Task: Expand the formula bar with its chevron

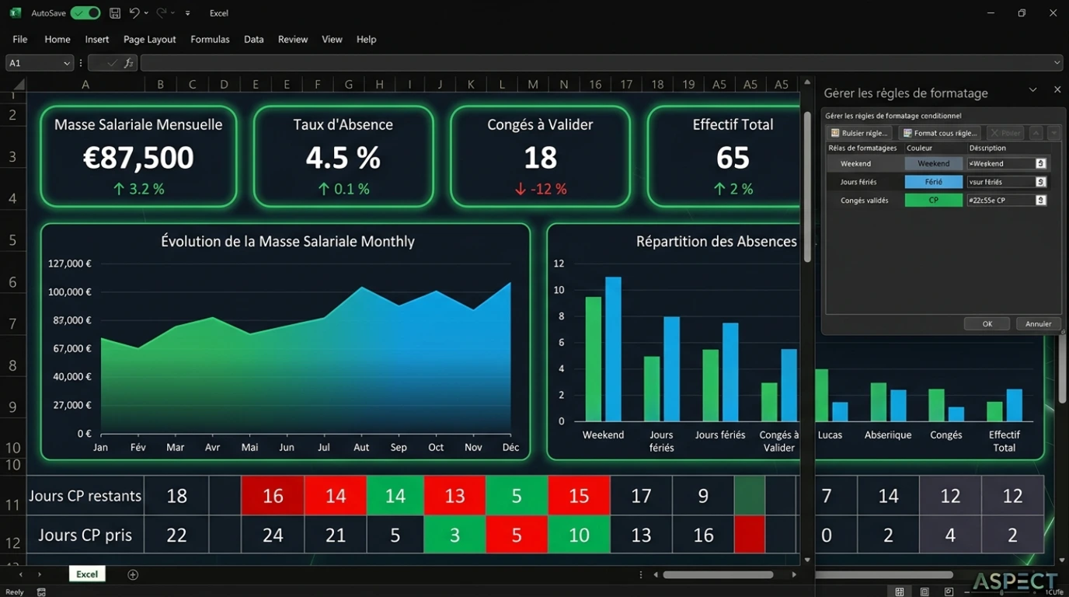Action: pos(1057,63)
